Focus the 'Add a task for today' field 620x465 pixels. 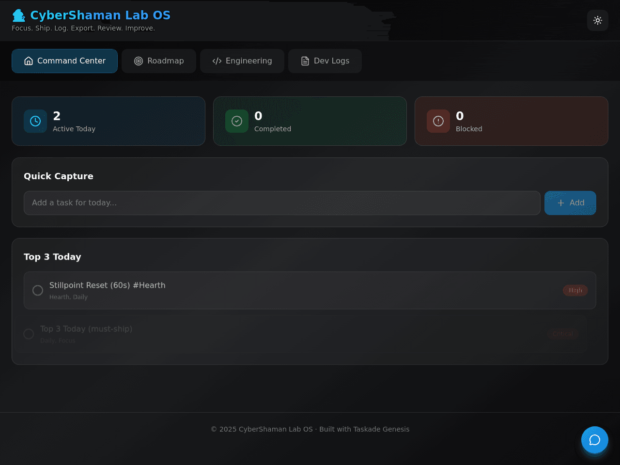click(x=282, y=203)
